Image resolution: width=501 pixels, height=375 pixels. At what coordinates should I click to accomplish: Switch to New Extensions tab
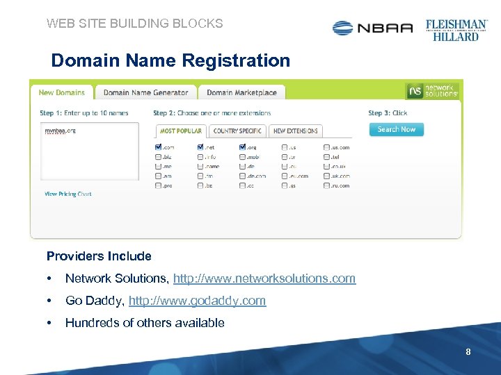(296, 131)
